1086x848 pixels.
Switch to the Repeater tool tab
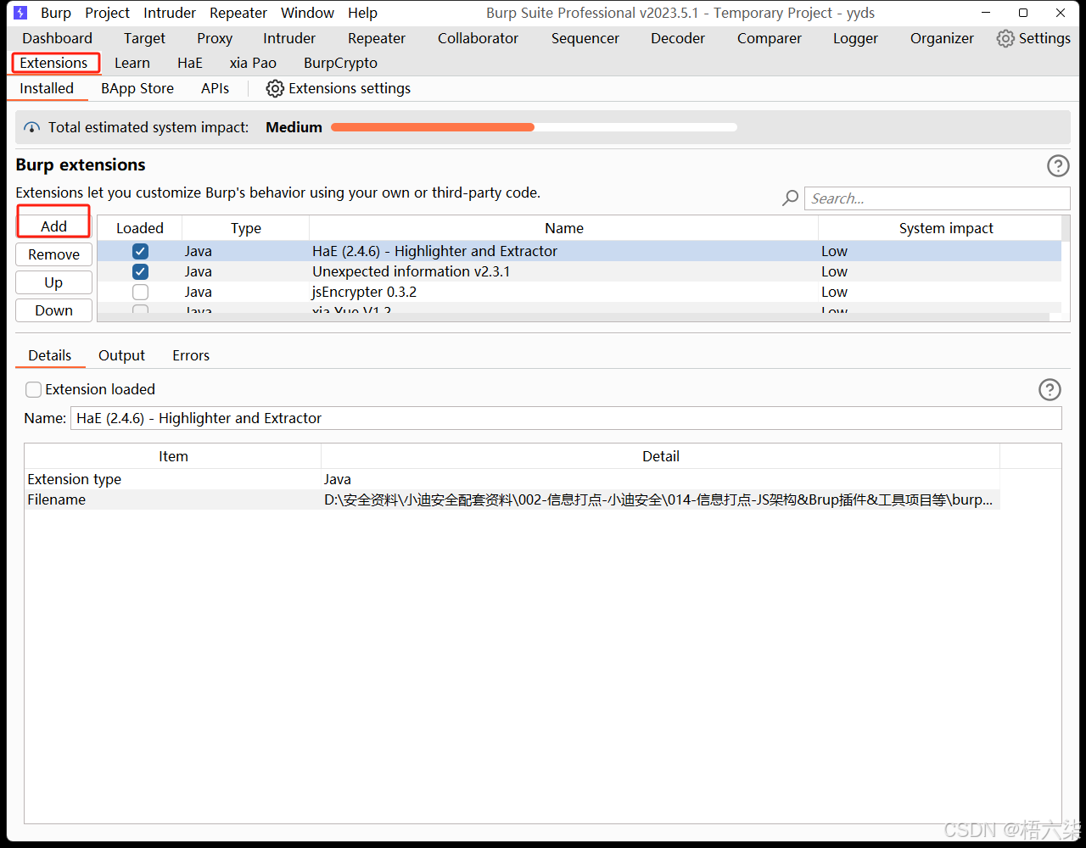[377, 38]
